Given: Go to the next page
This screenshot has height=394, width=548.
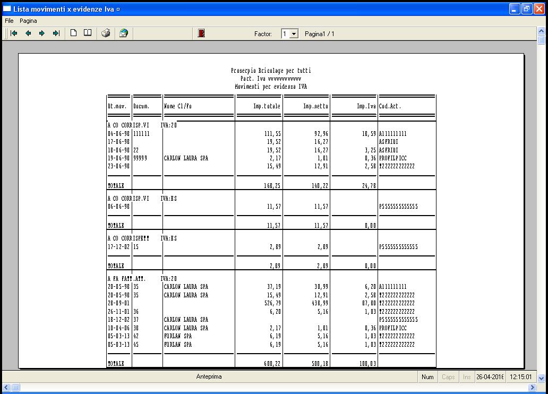Looking at the screenshot, I should tap(42, 33).
